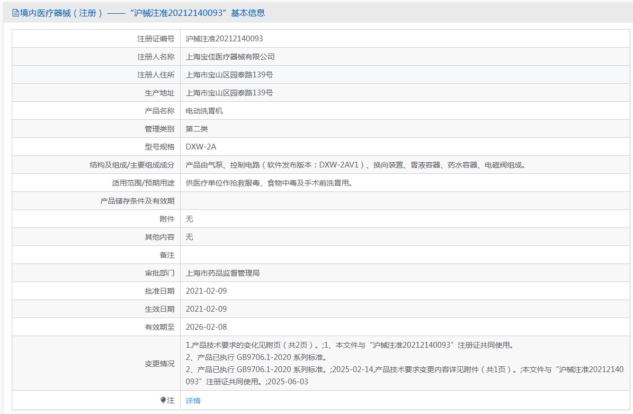Click the 变更情况 row label
The height and width of the screenshot is (414, 633).
click(x=159, y=364)
